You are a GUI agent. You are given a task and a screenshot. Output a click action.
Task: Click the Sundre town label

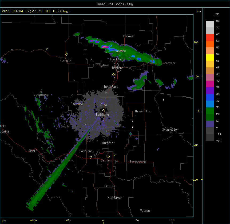78,104
